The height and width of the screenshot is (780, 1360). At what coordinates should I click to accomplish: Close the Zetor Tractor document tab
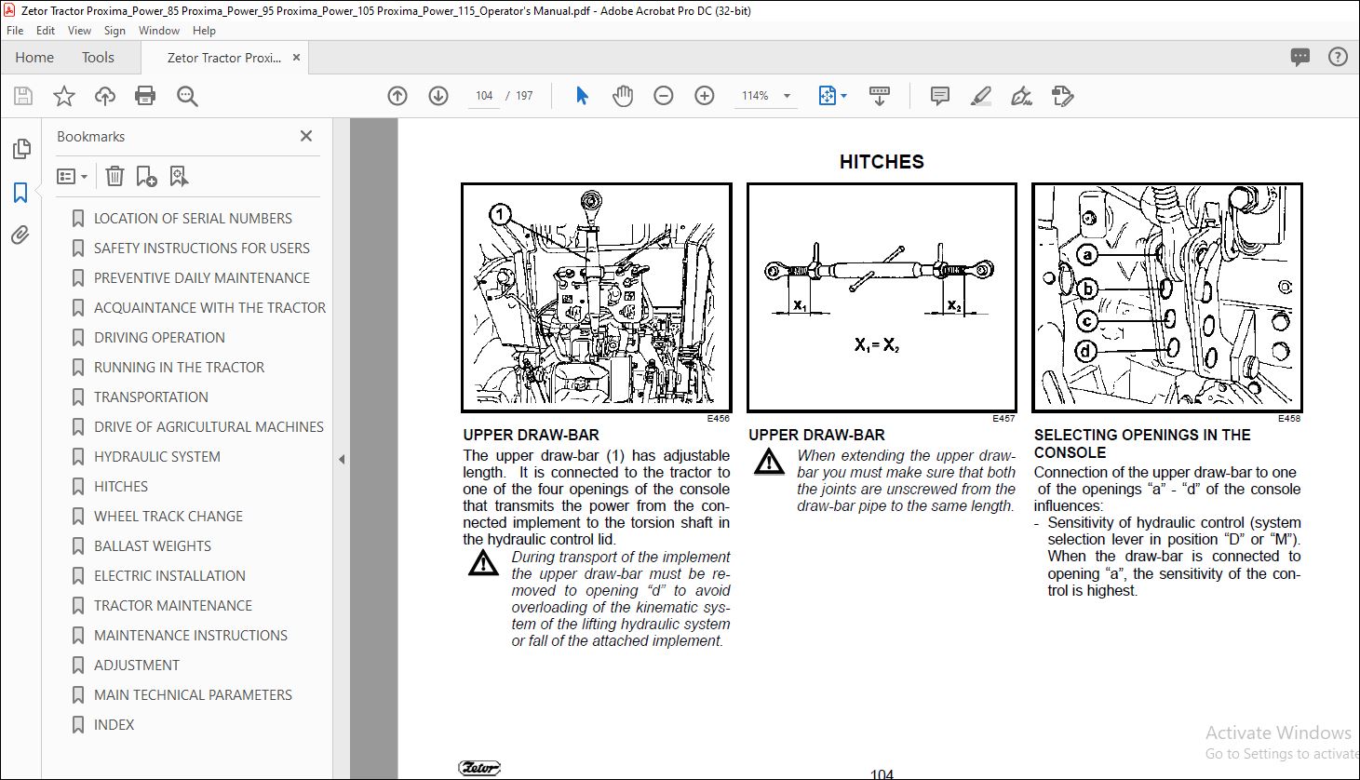click(x=297, y=58)
